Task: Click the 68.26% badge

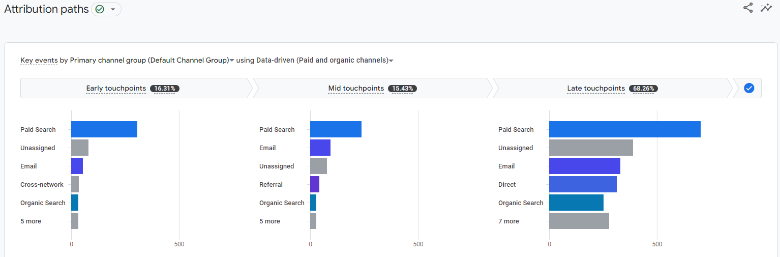Action: tap(643, 89)
